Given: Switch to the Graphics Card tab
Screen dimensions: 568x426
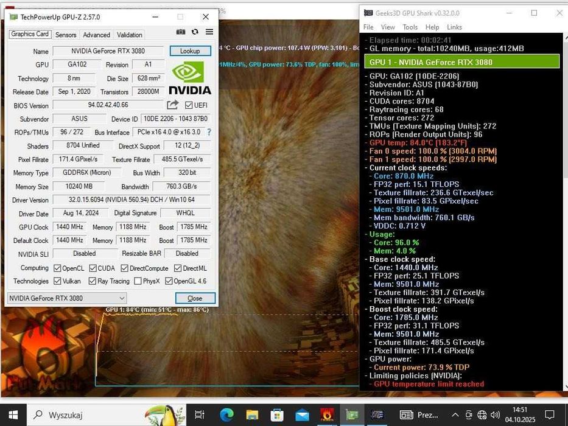Looking at the screenshot, I should tap(30, 34).
